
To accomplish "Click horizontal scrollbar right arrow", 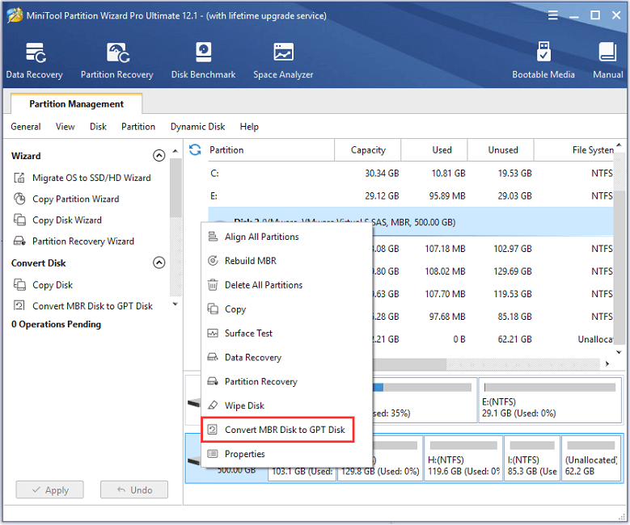I will click(607, 363).
